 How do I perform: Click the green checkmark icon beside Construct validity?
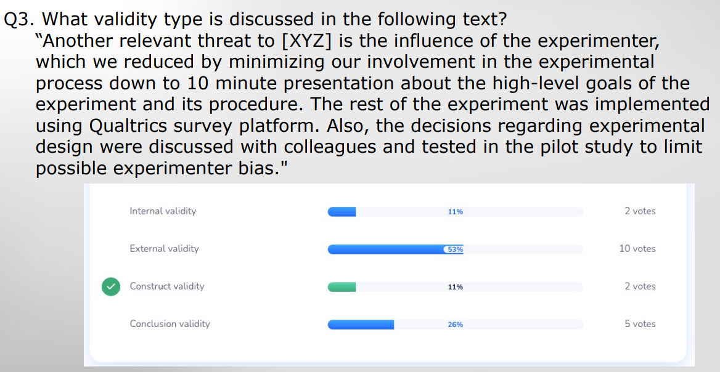111,286
